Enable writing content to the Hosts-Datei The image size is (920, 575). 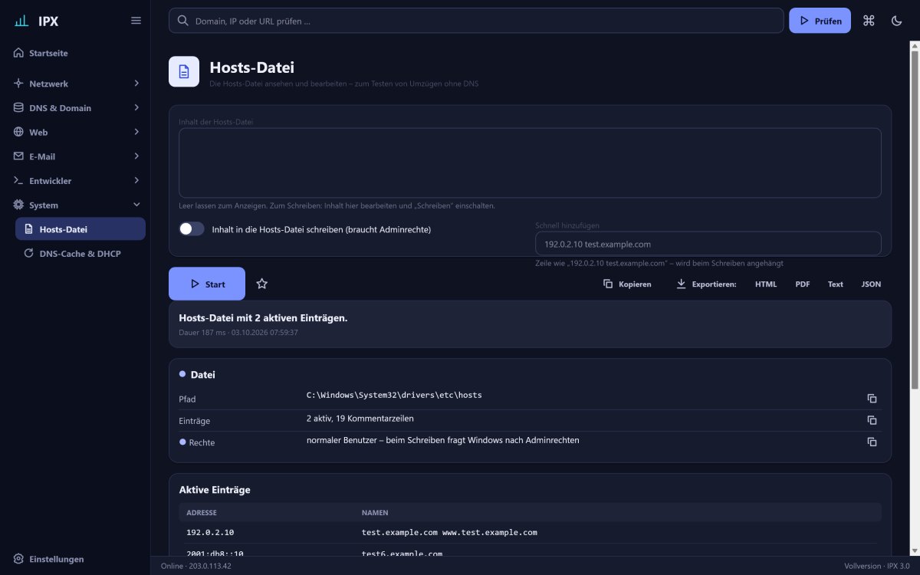coord(192,228)
